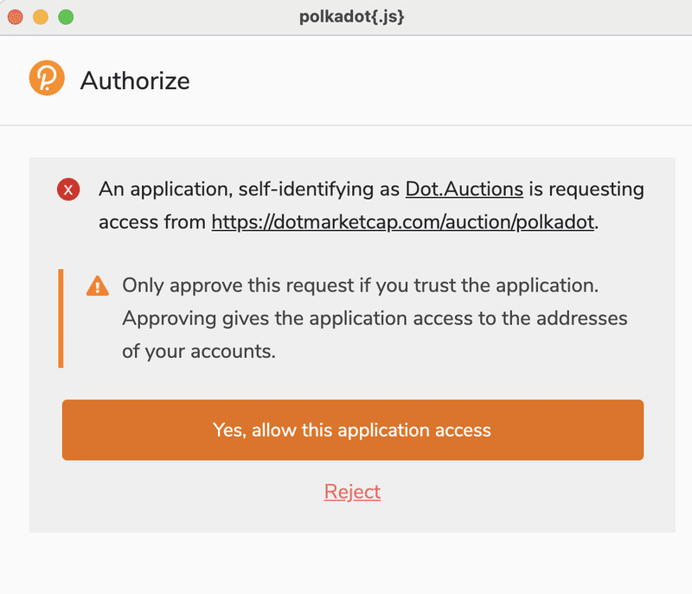Maximize the window with the green button
This screenshot has height=594, width=692.
pyautogui.click(x=66, y=17)
